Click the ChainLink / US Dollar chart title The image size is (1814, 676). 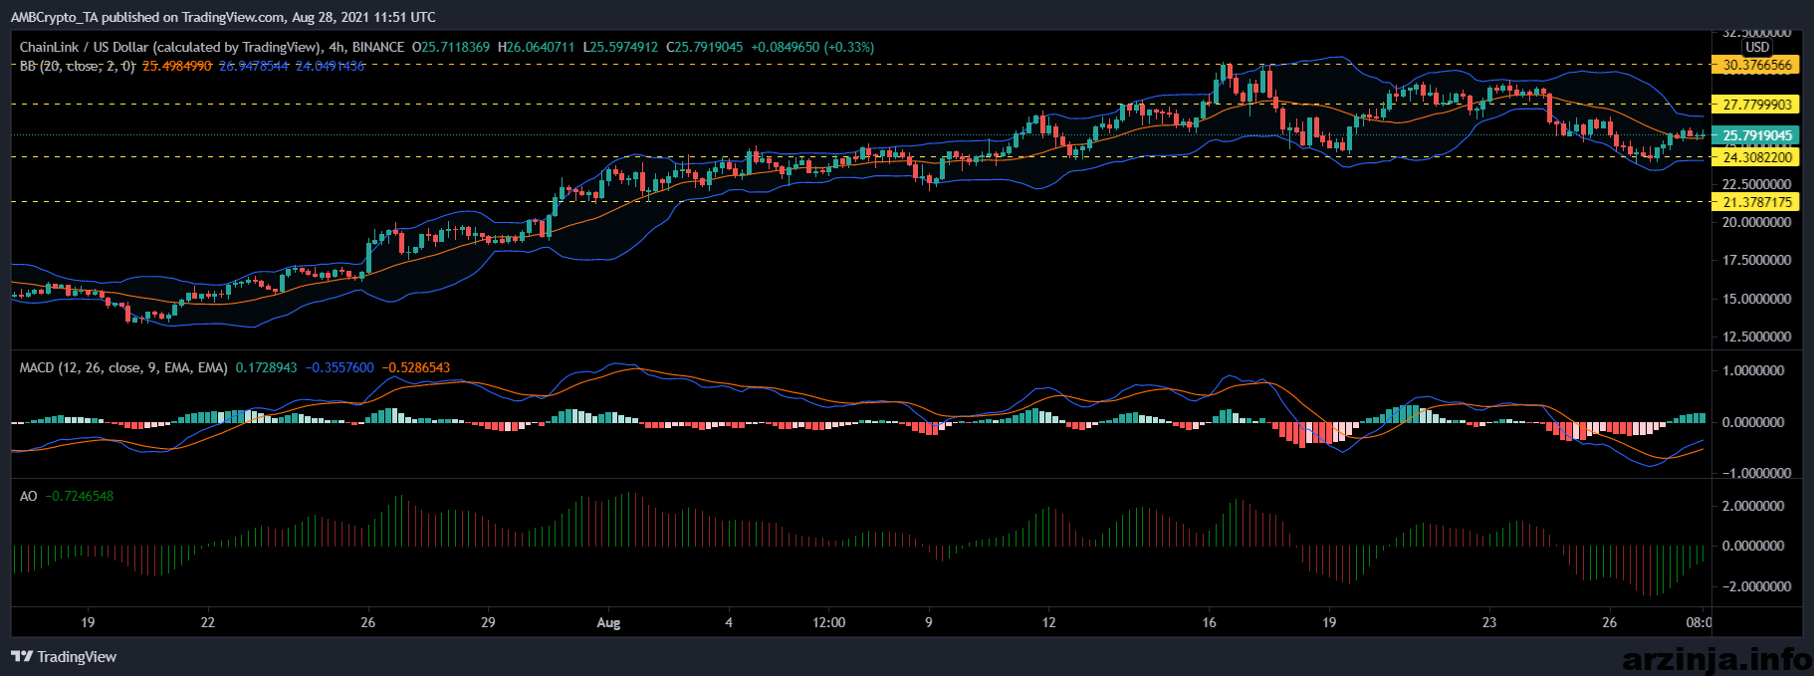169,47
